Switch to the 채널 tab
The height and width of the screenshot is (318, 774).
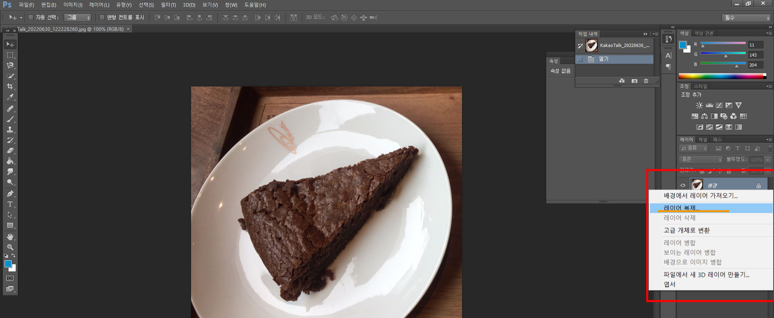pos(703,139)
